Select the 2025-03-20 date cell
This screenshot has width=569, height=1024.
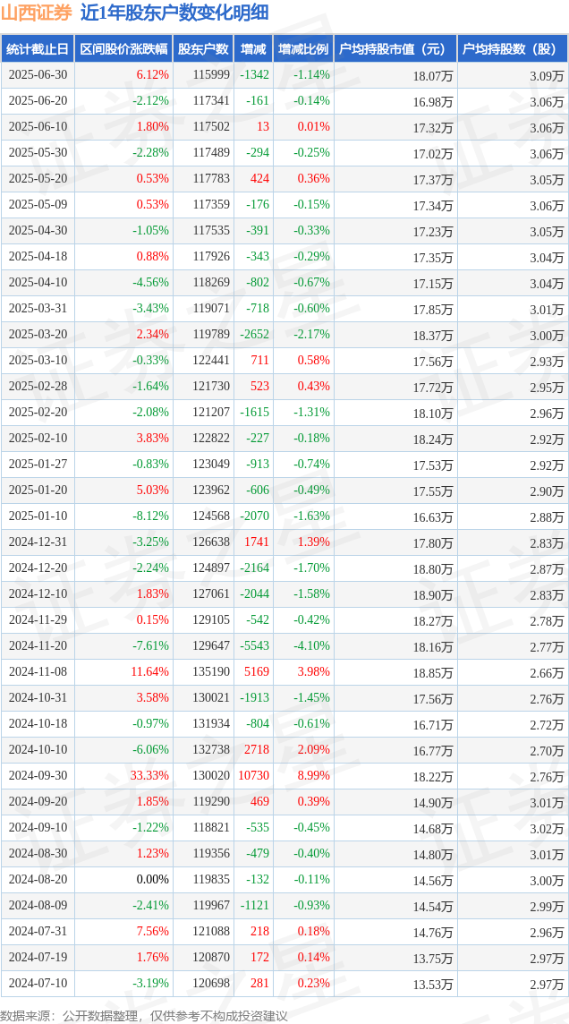[x=38, y=335]
